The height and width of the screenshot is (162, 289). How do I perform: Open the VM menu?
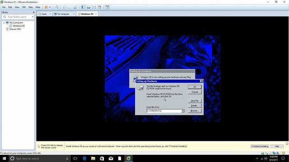click(24, 7)
